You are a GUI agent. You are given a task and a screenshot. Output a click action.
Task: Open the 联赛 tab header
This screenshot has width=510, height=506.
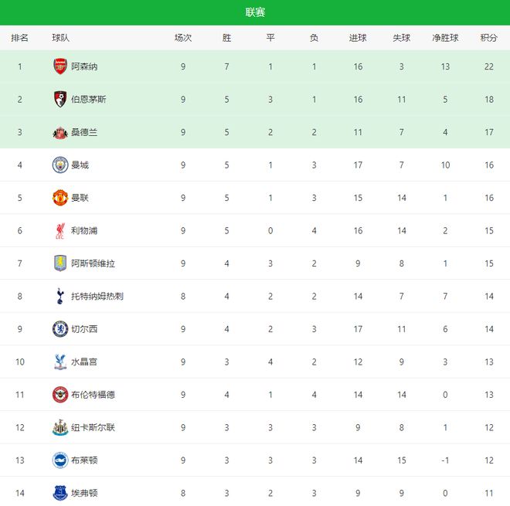point(255,12)
